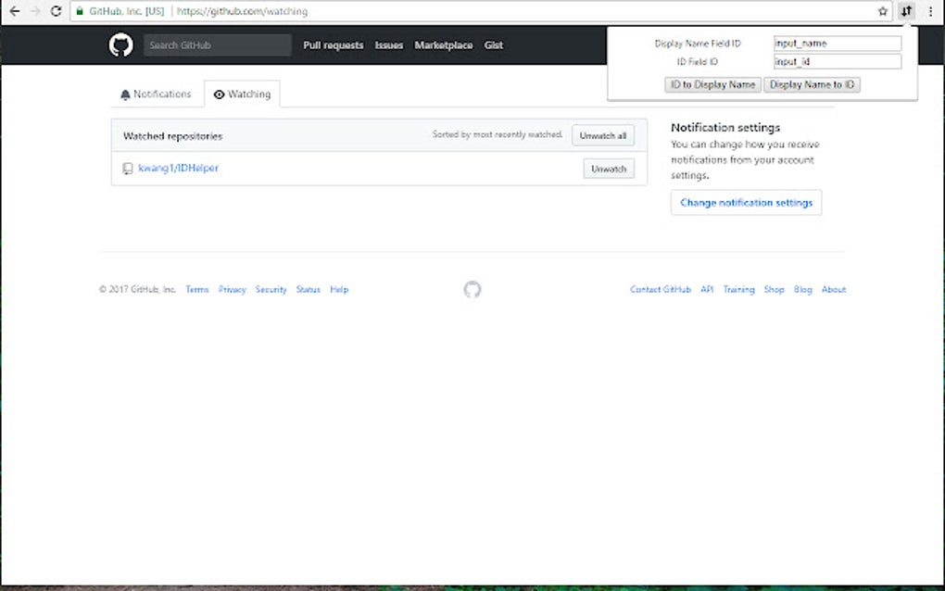Viewport: 945px width, 591px height.
Task: Open the IDHelper extension icon in browser toolbar
Action: 905,11
